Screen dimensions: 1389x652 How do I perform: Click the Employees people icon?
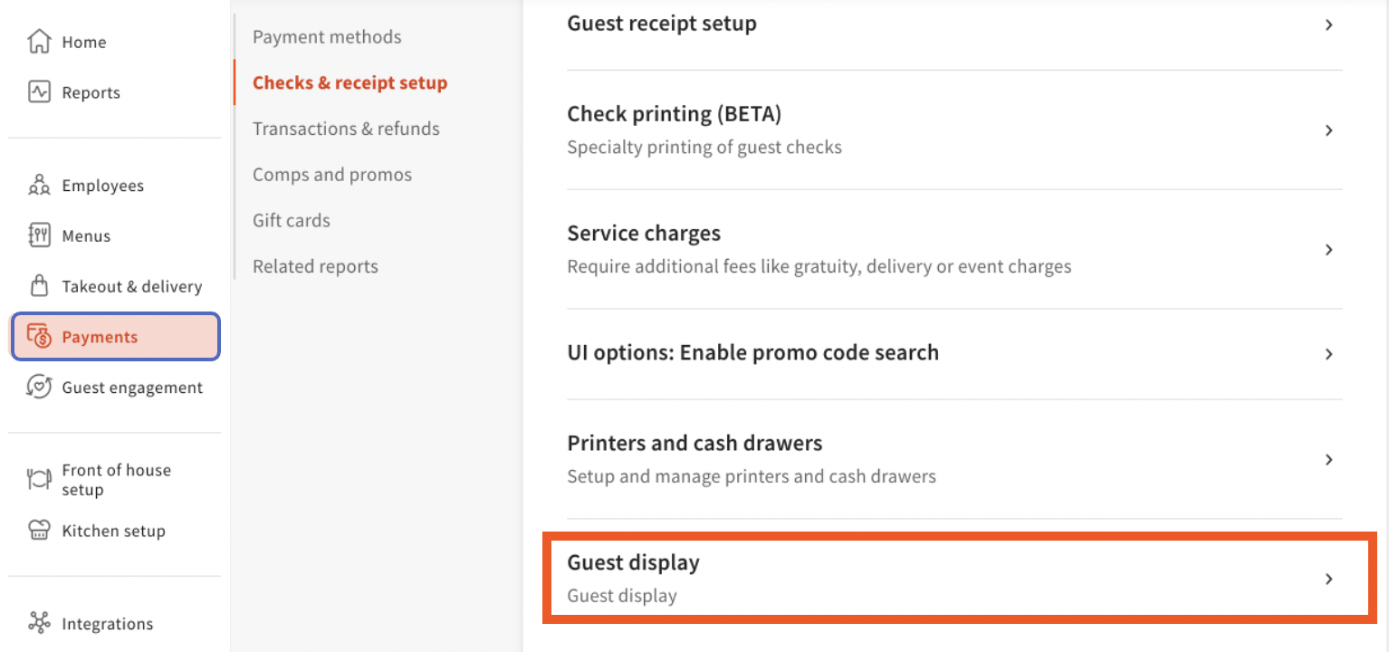[x=39, y=186]
